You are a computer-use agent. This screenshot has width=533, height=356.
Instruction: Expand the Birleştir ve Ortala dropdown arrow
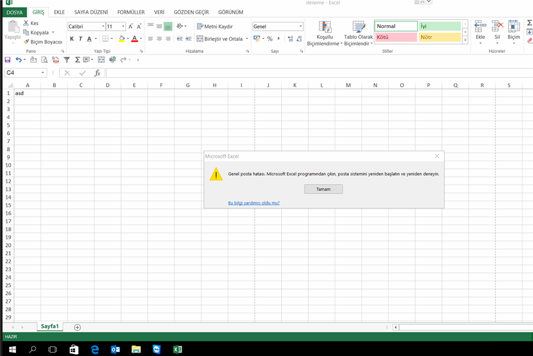click(x=247, y=38)
